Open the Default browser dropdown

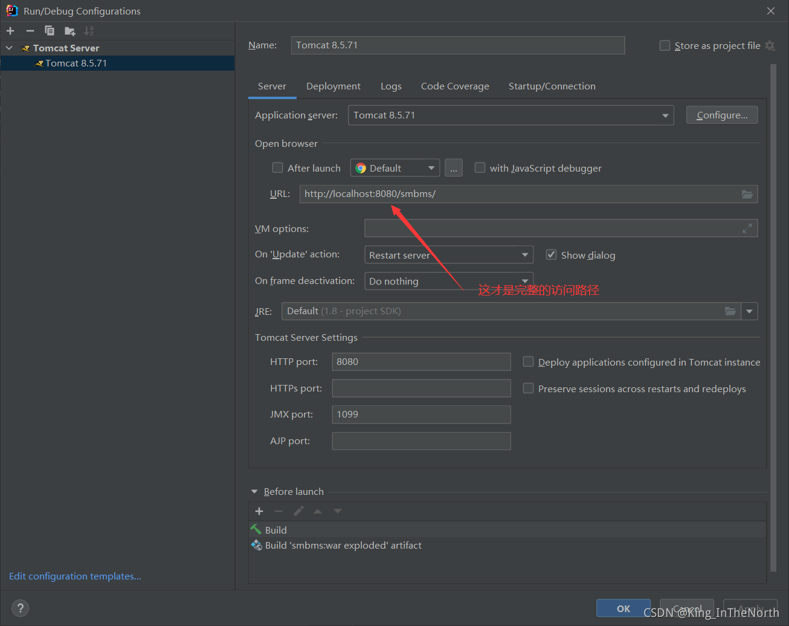(x=395, y=168)
